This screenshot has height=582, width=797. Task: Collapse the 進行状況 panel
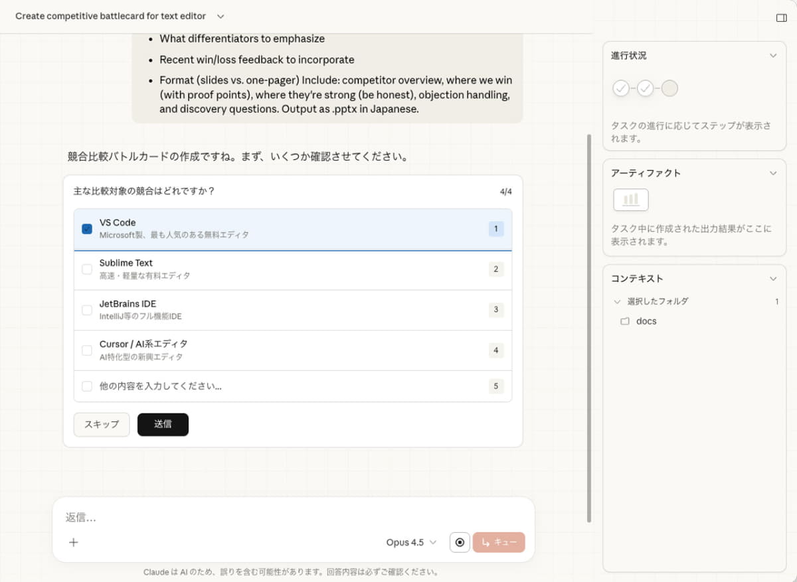[x=773, y=56]
